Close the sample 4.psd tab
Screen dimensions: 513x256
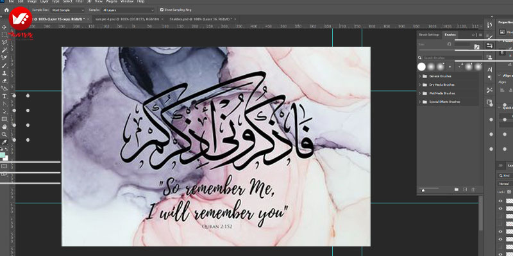pos(162,19)
